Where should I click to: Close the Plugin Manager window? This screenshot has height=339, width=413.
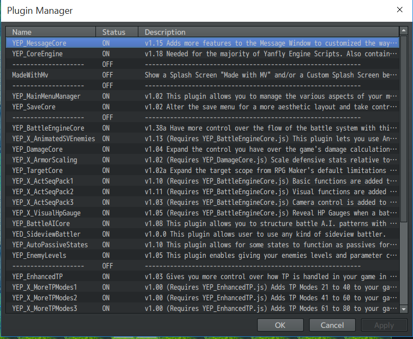click(x=400, y=10)
